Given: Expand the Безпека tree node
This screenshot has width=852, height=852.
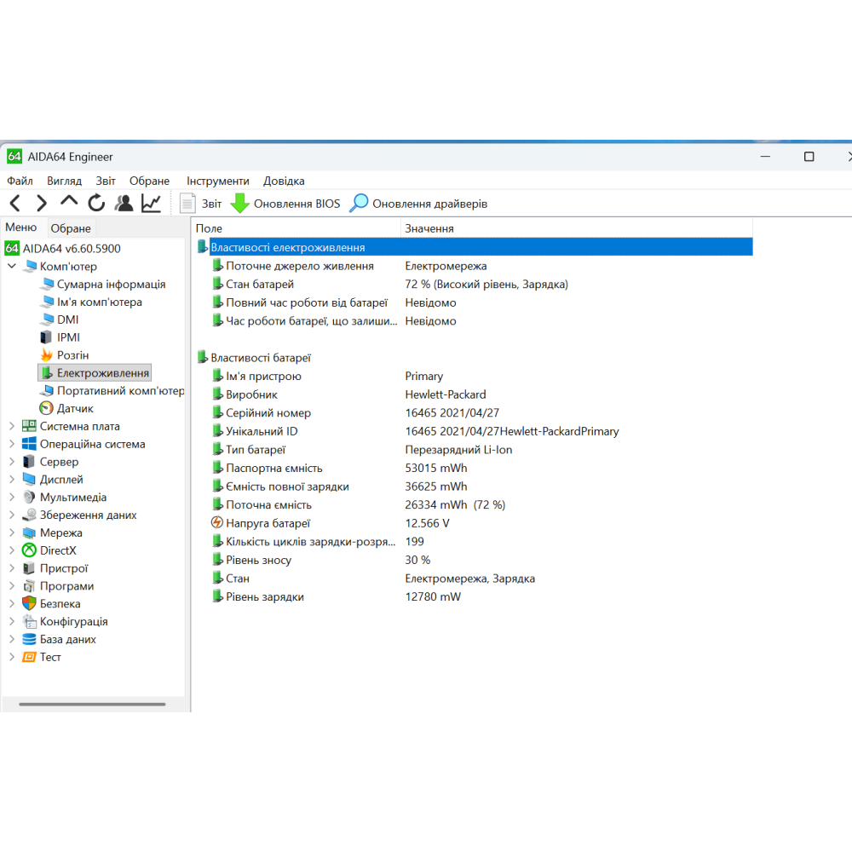Looking at the screenshot, I should point(12,604).
